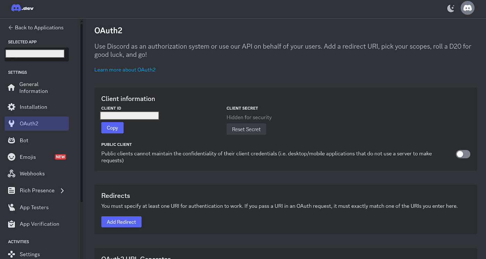Viewport: 486px width, 259px height.
Task: Click the sidebar vertical scrollbar
Action: (x=82, y=113)
